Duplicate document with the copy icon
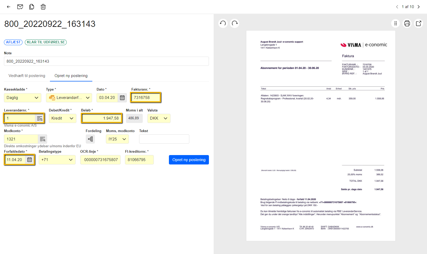Viewport: 427px width, 254px height. point(32,7)
